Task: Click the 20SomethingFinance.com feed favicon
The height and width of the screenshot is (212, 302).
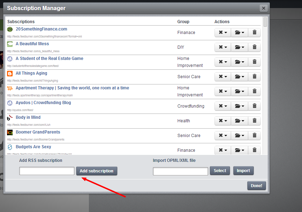Action: [x=10, y=29]
